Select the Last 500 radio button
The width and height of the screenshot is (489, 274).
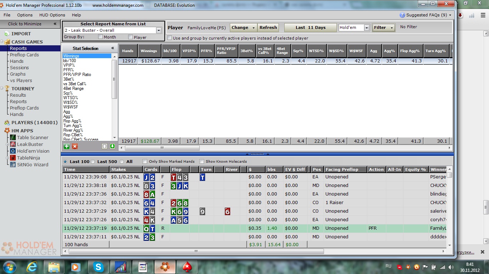pos(93,162)
